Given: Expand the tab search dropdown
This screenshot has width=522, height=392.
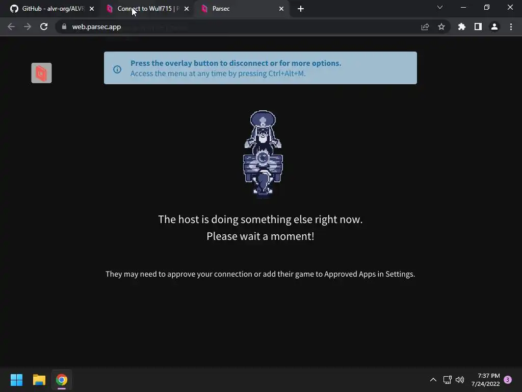Looking at the screenshot, I should (440, 7).
